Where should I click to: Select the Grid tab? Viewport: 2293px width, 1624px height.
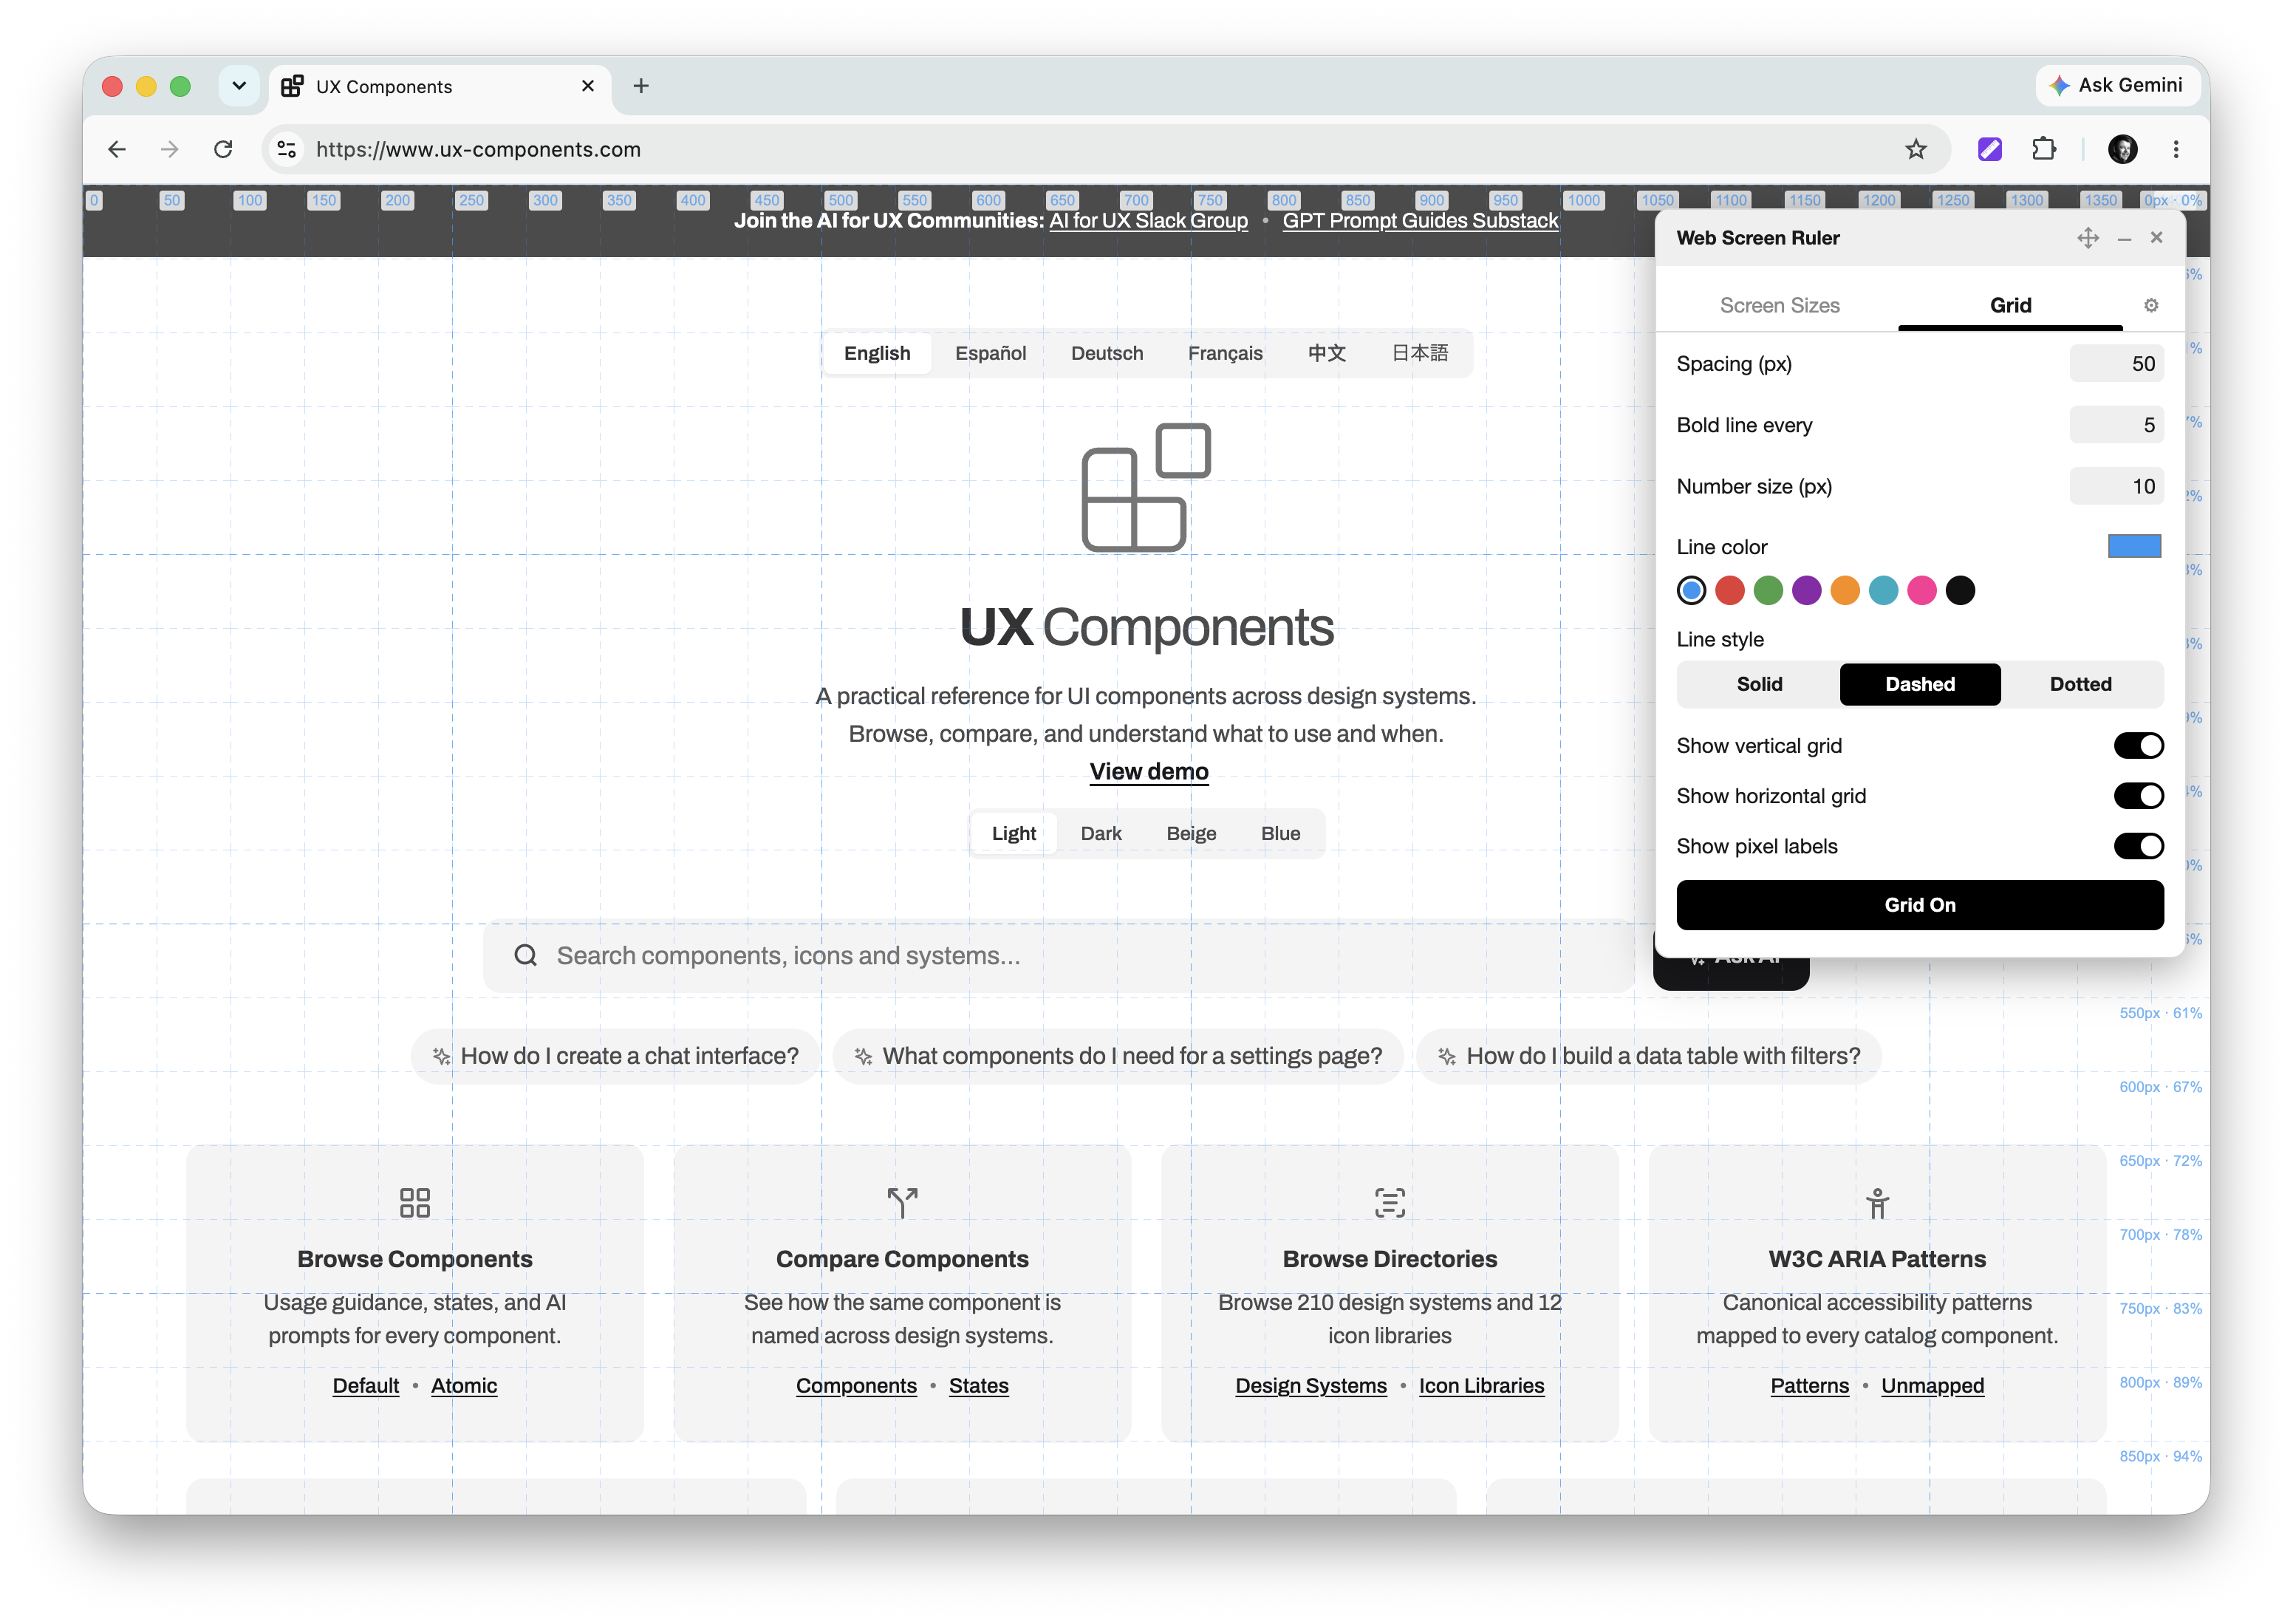click(2009, 305)
